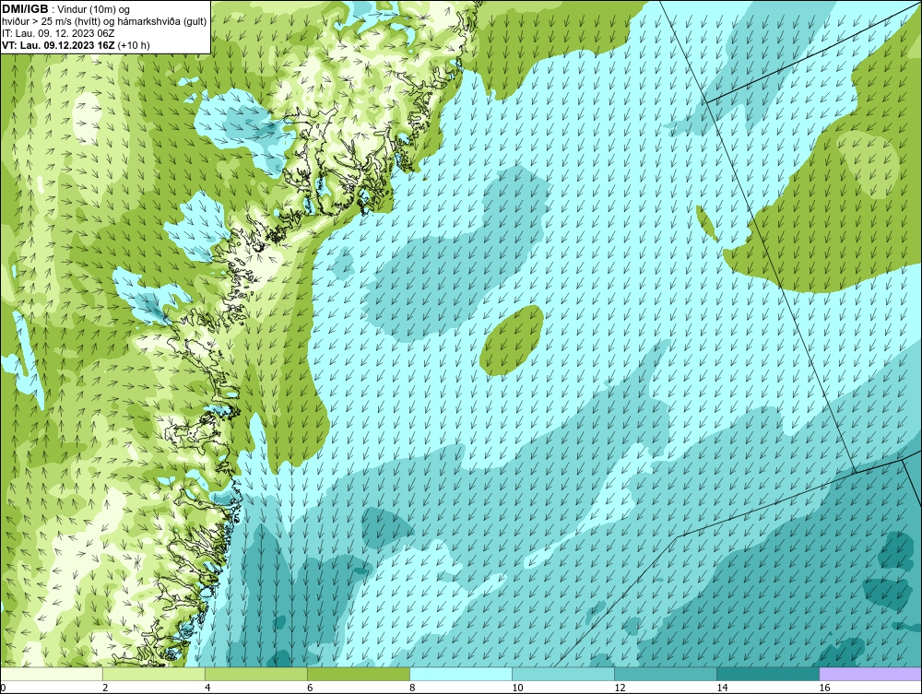Click the legend label '12'
Screen dimensions: 922x694
click(620, 688)
